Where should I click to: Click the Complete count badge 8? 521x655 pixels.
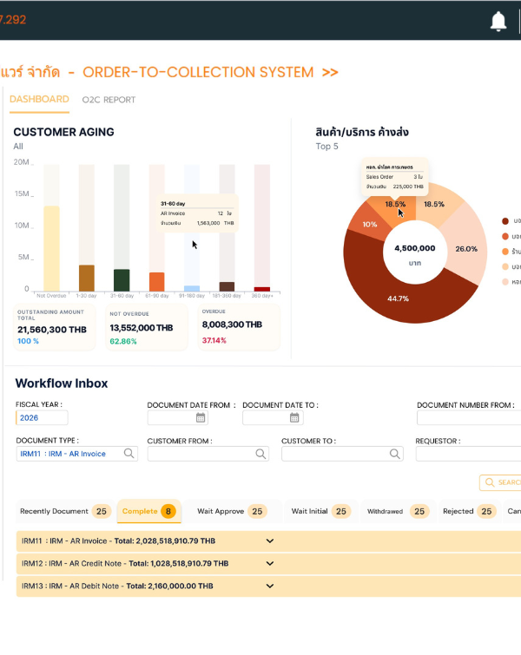pos(168,511)
